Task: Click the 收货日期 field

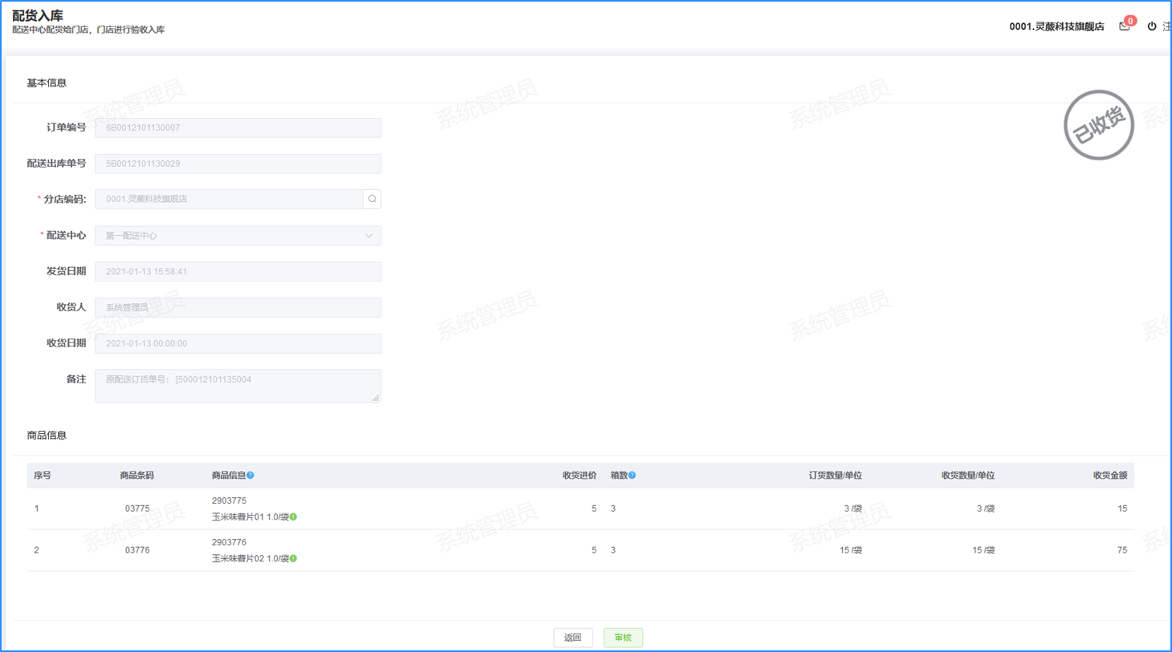Action: 238,343
